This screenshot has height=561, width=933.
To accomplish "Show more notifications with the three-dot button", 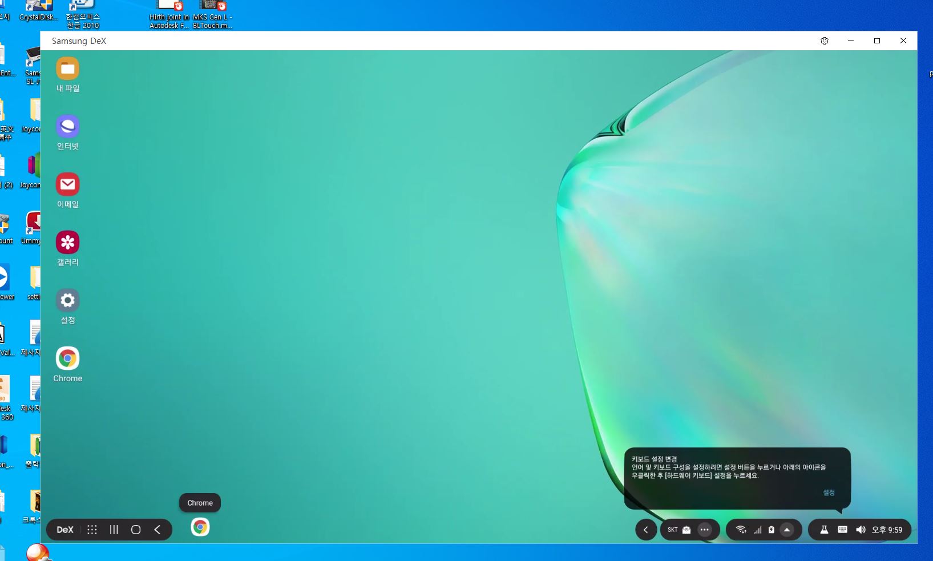I will [x=705, y=530].
